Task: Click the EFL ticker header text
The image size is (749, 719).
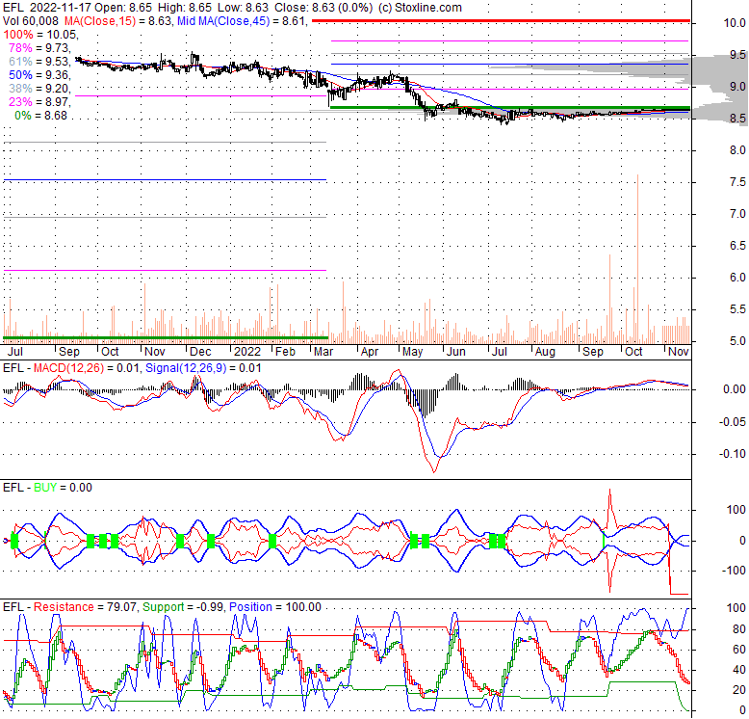Action: pyautogui.click(x=13, y=8)
